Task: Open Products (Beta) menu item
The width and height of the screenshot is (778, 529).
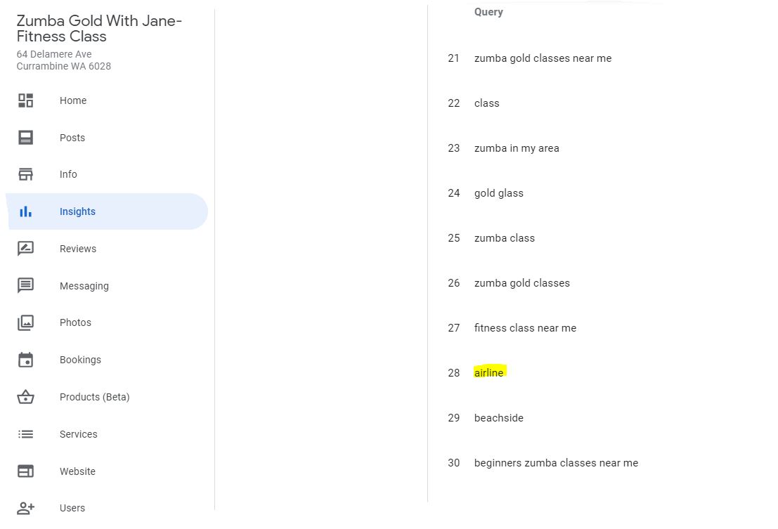Action: pos(94,397)
